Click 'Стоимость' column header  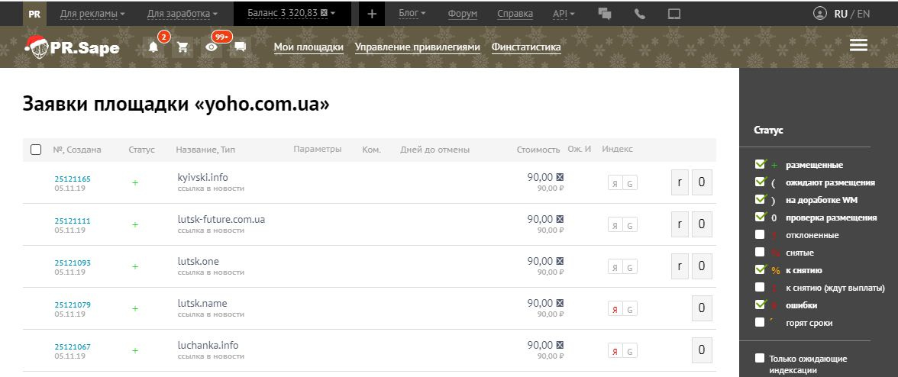[538, 150]
